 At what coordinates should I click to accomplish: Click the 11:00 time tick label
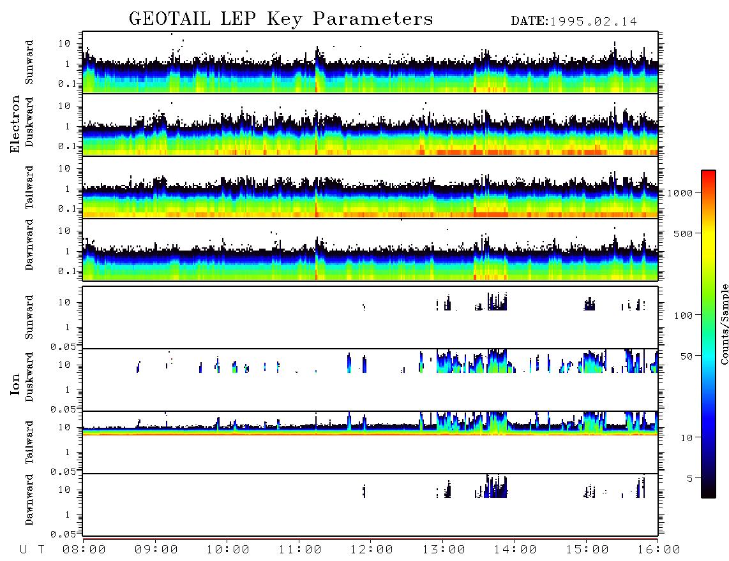point(300,550)
